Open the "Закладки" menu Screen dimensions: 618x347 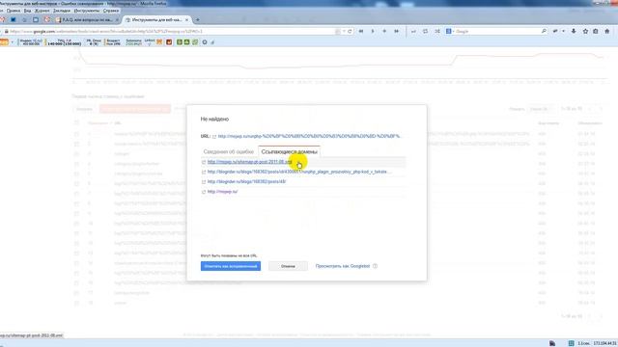pyautogui.click(x=62, y=11)
